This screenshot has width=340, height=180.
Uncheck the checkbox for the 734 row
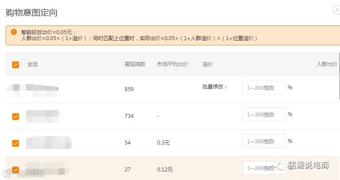tap(16, 117)
